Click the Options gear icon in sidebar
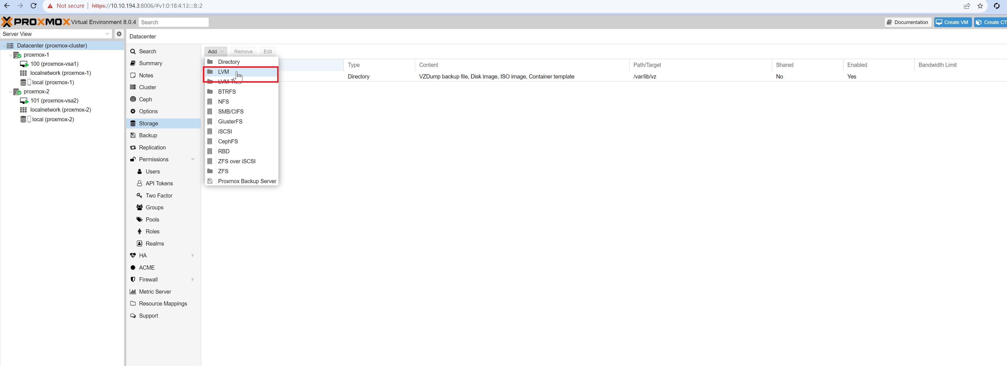 point(133,111)
